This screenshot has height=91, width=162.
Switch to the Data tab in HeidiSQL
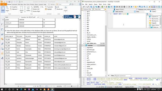[137, 12]
